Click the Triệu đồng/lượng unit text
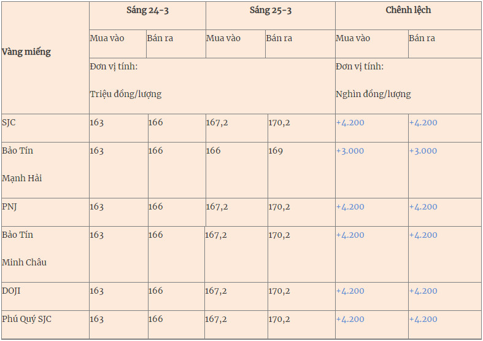Viewport: 483px width, 341px height. (126, 94)
